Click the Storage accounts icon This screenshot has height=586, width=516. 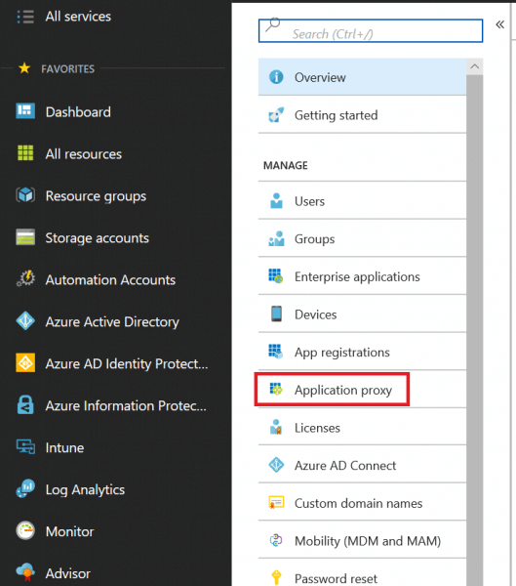tap(25, 237)
